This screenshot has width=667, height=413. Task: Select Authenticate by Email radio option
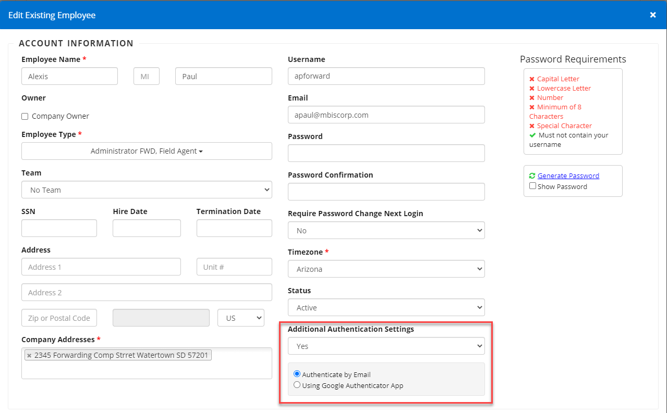pos(297,374)
